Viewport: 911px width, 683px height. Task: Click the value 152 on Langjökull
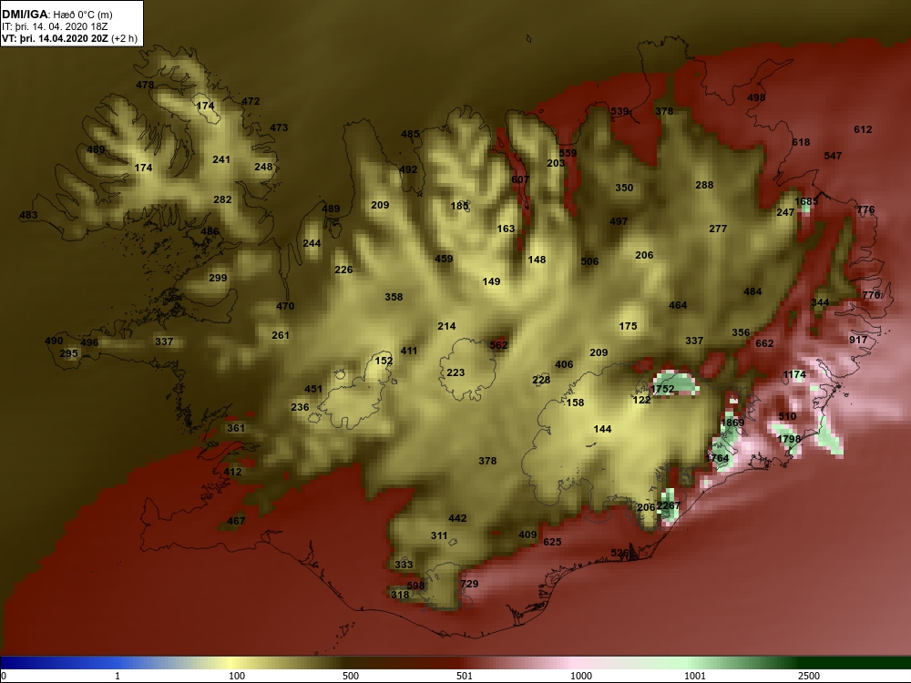coord(384,361)
